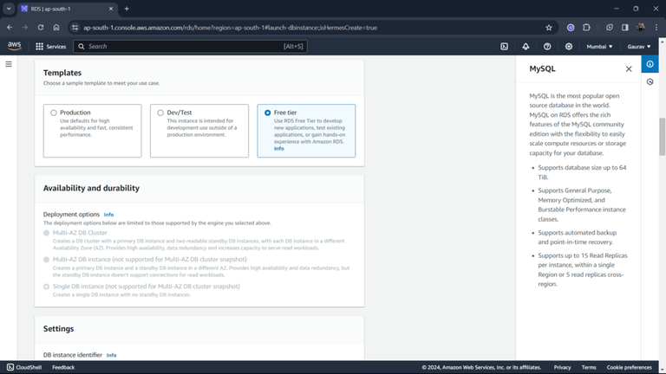Open the browser tab search dropdown arrow
666x374 pixels.
(x=9, y=9)
